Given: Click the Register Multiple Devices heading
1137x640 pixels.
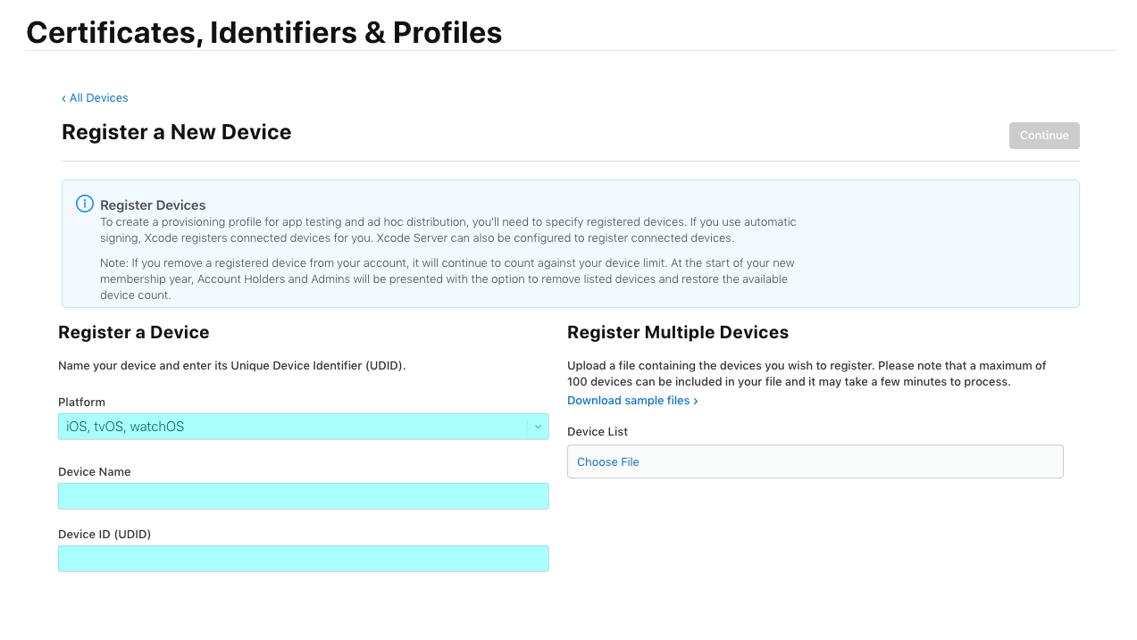Looking at the screenshot, I should pos(677,333).
